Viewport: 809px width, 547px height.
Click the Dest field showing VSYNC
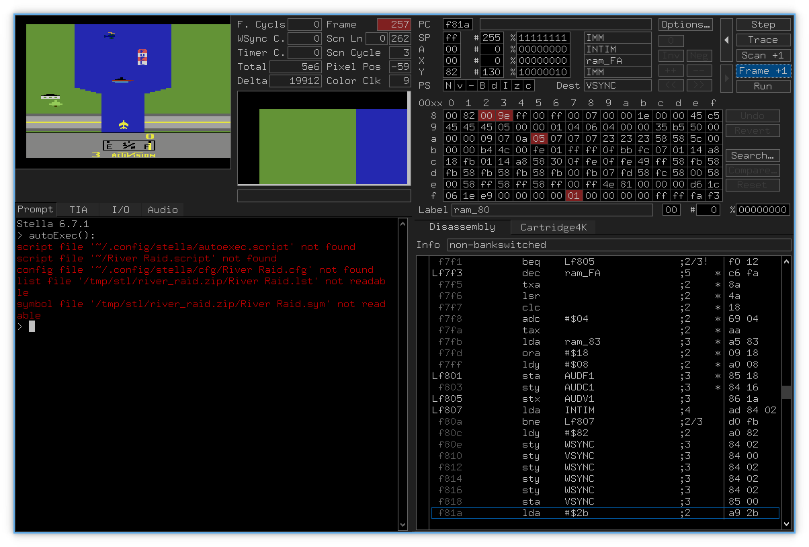618,85
